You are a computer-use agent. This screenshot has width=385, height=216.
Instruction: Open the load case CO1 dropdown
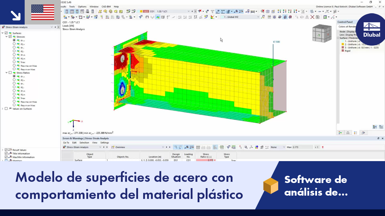189,11
